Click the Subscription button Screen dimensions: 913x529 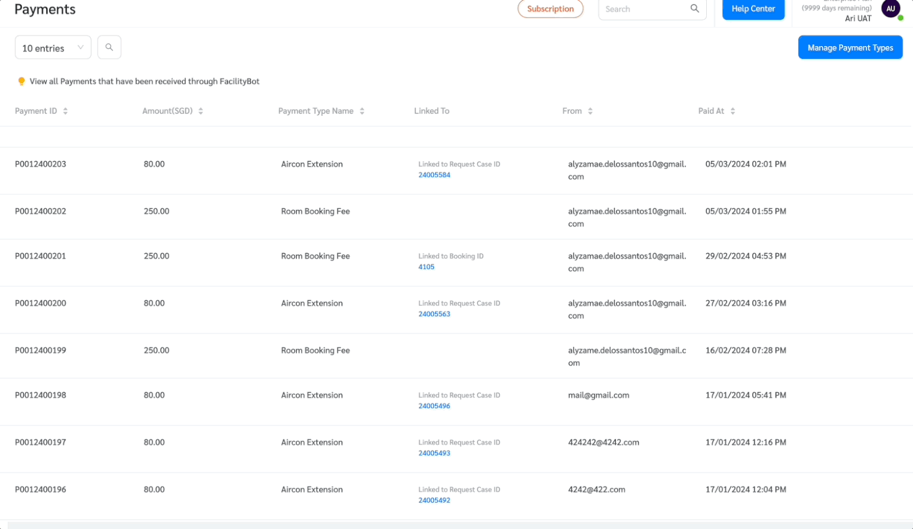coord(550,9)
